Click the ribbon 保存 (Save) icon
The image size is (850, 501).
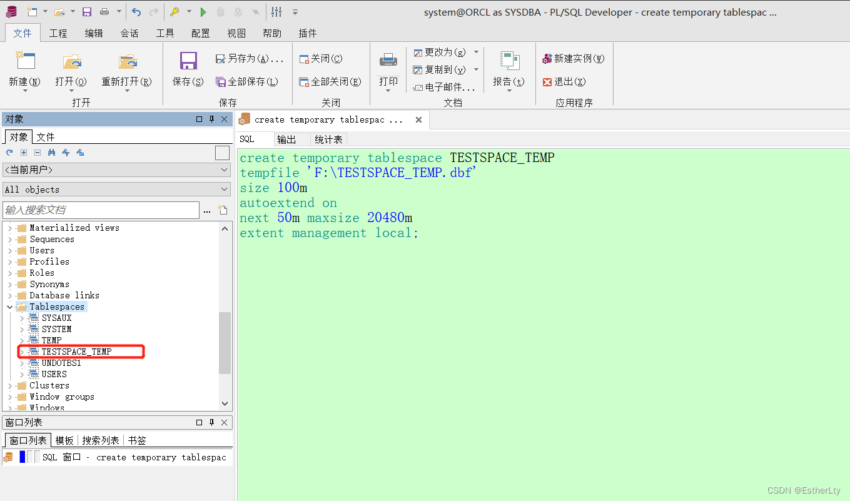[188, 61]
